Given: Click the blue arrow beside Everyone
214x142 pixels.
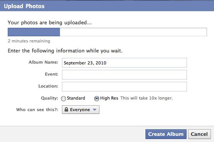Looking at the screenshot, I should click(x=94, y=110).
